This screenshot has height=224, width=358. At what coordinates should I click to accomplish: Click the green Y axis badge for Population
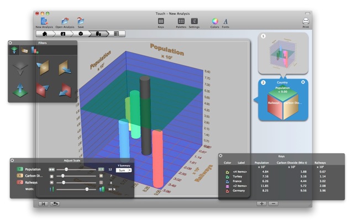click(20, 169)
